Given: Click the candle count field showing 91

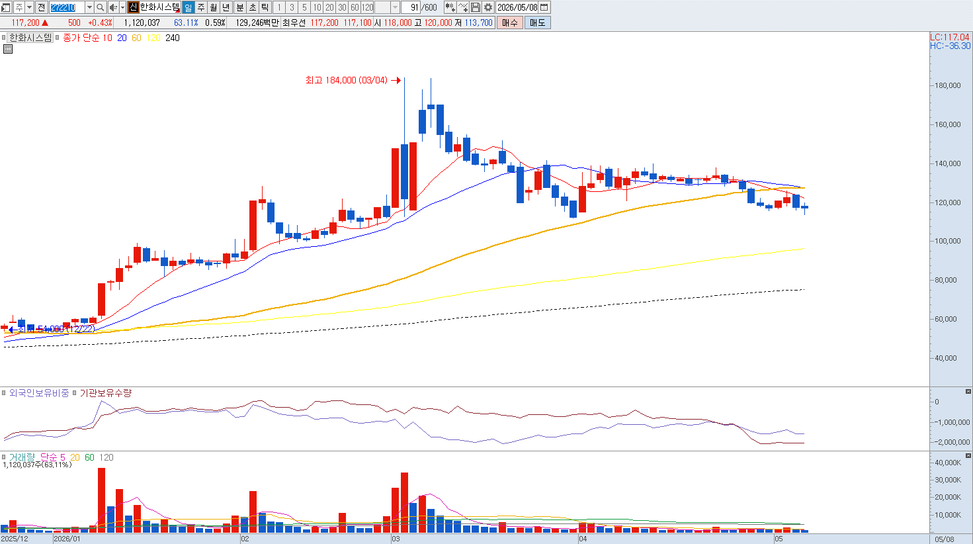Looking at the screenshot, I should 411,7.
